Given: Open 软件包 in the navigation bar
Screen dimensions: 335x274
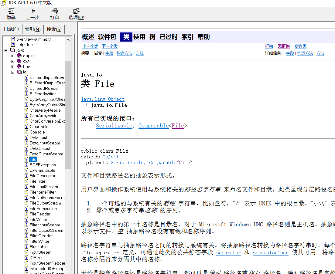Looking at the screenshot, I should tap(107, 37).
